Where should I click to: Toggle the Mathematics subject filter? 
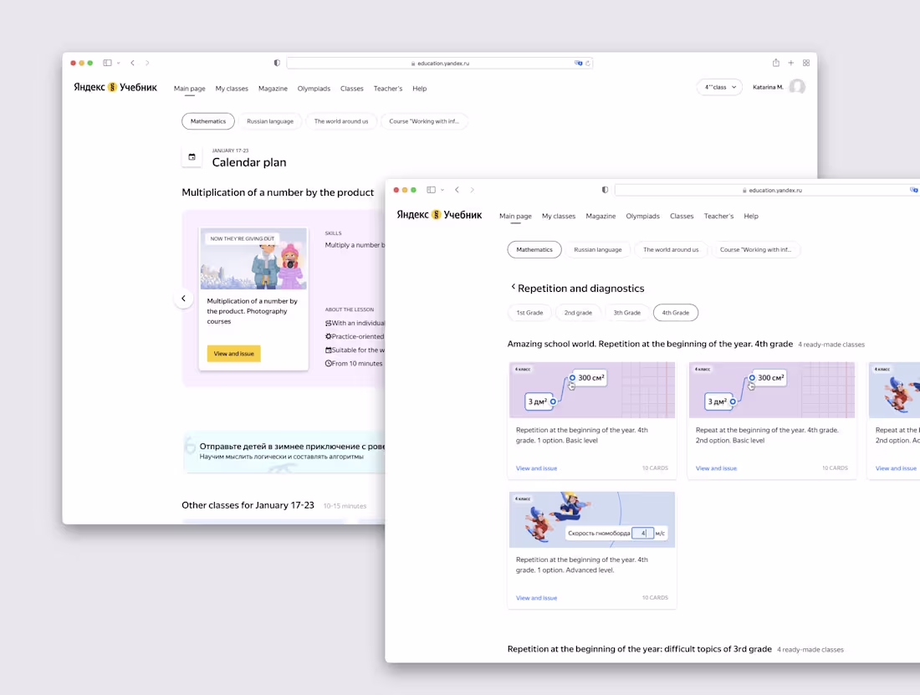(x=534, y=249)
